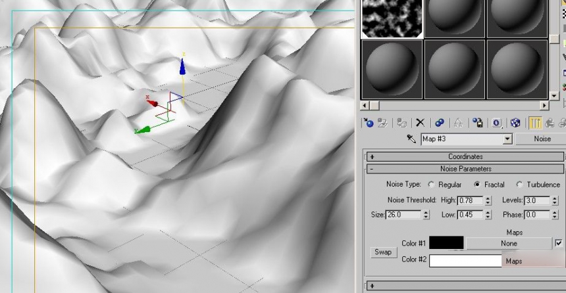Screen dimensions: 566x293
Task: Click the sample slots left scroll arrow
Action: coord(365,106)
